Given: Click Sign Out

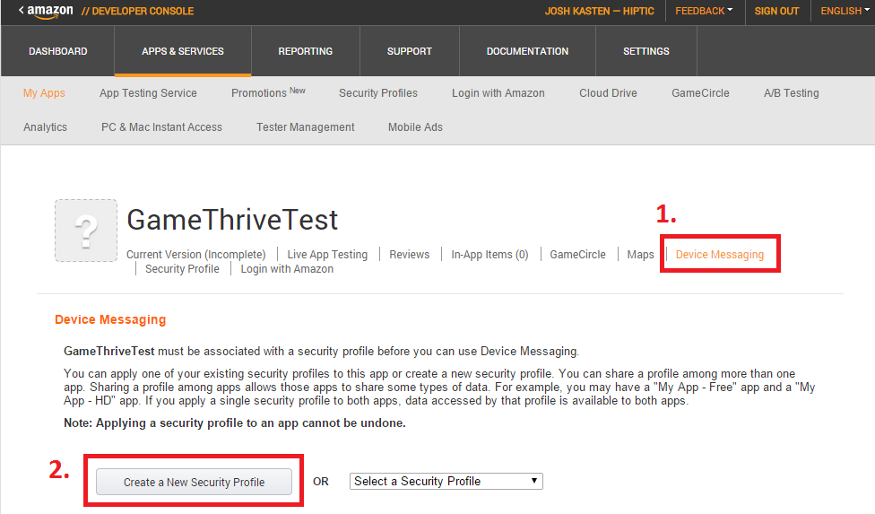Looking at the screenshot, I should tap(776, 11).
